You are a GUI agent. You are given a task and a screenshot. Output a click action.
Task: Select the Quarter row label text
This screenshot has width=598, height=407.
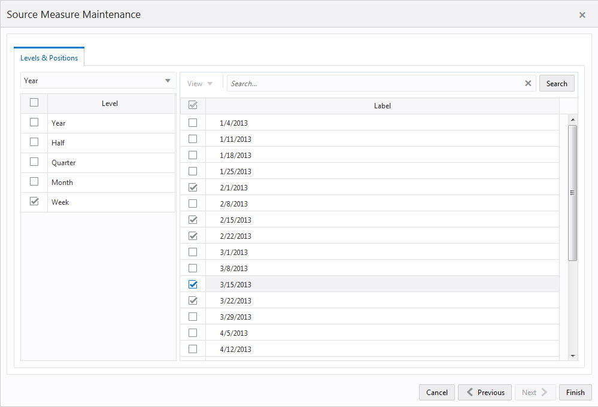[63, 162]
